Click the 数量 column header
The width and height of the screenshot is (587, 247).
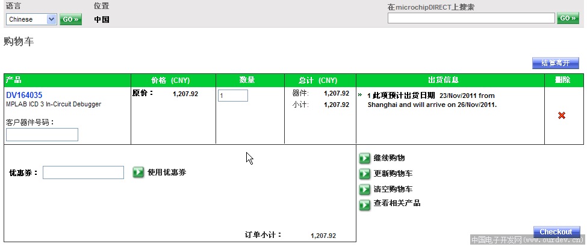click(250, 81)
